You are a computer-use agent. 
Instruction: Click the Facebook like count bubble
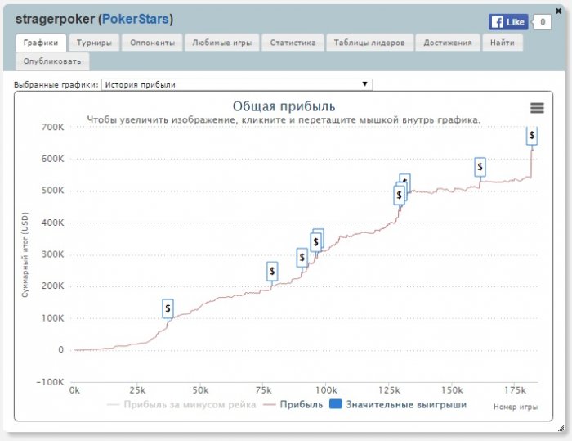coord(543,22)
